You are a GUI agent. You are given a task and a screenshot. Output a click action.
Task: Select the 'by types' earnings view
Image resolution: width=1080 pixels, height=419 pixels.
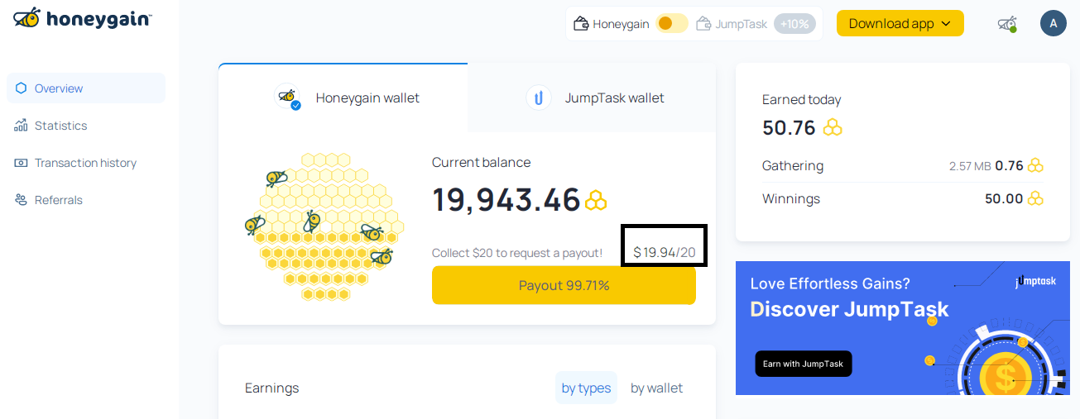click(x=586, y=388)
